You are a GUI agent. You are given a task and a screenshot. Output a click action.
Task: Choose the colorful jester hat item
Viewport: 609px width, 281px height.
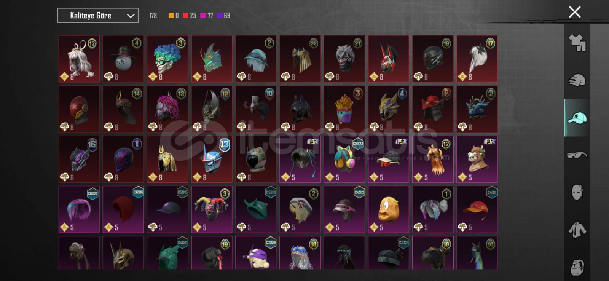[212, 209]
